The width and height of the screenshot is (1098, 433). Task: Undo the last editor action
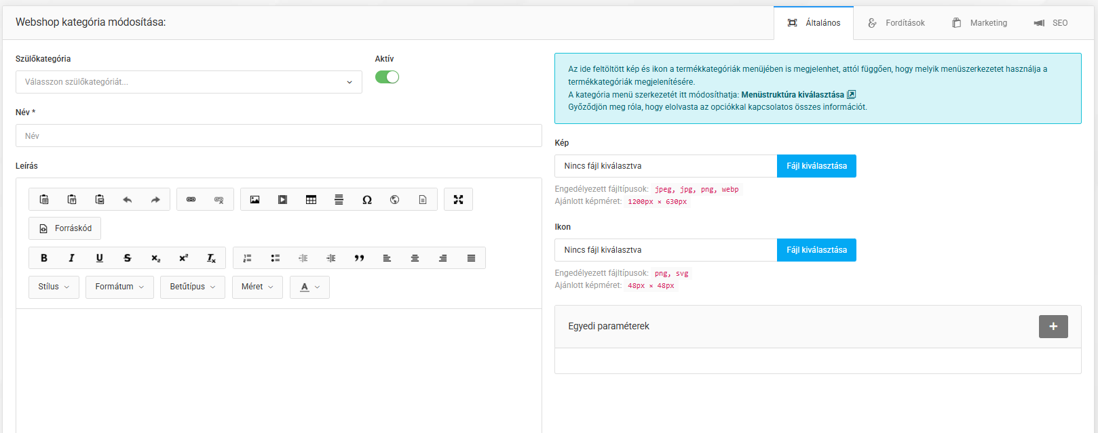128,200
